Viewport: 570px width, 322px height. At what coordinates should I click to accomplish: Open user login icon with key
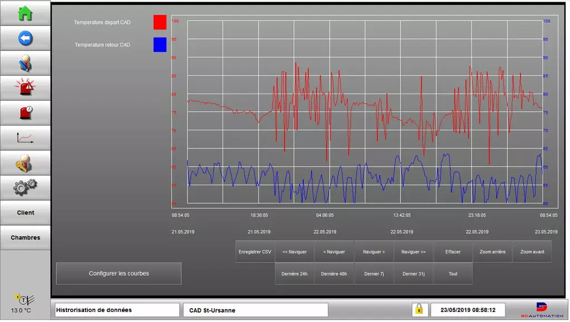click(25, 162)
